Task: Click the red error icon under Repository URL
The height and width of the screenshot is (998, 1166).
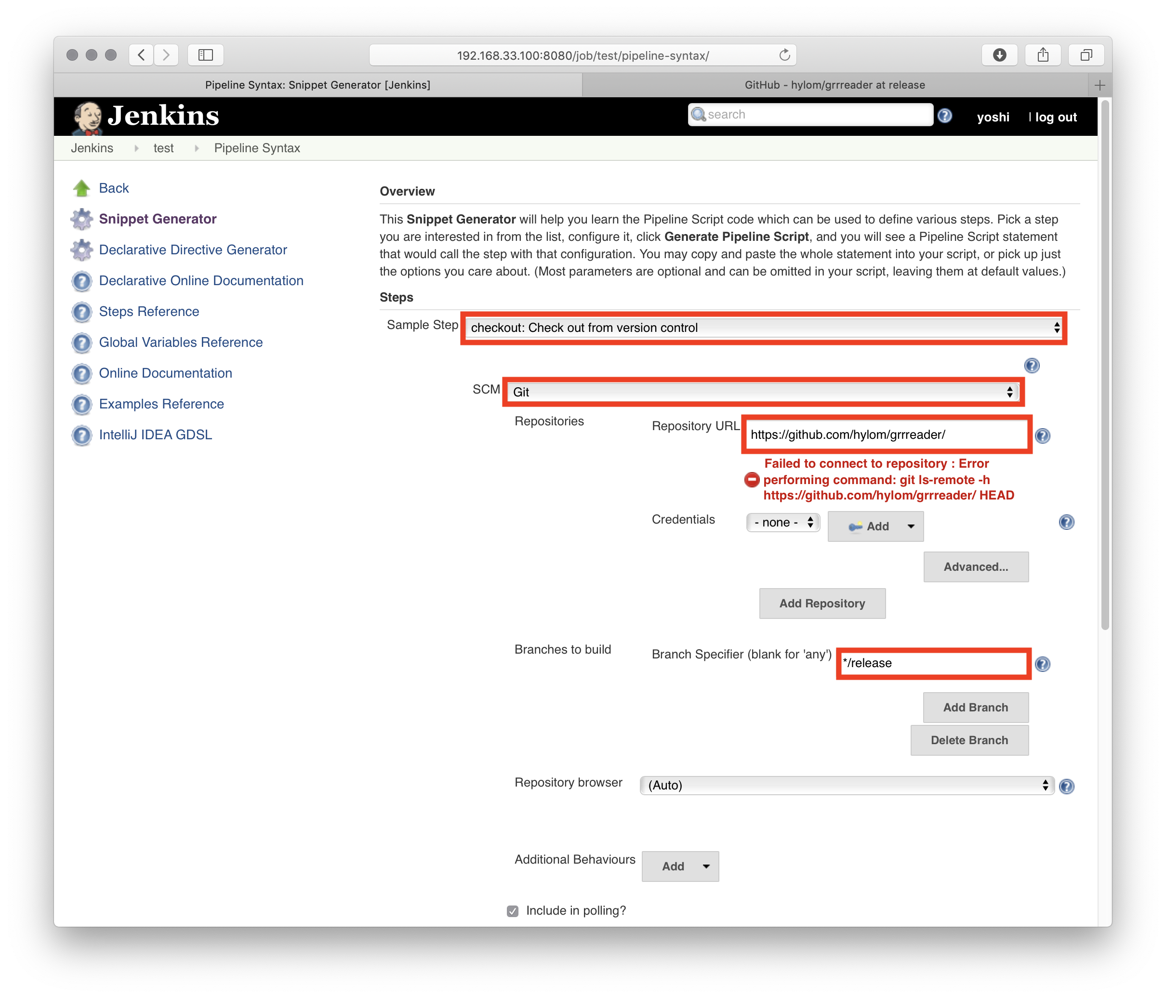Action: [752, 480]
